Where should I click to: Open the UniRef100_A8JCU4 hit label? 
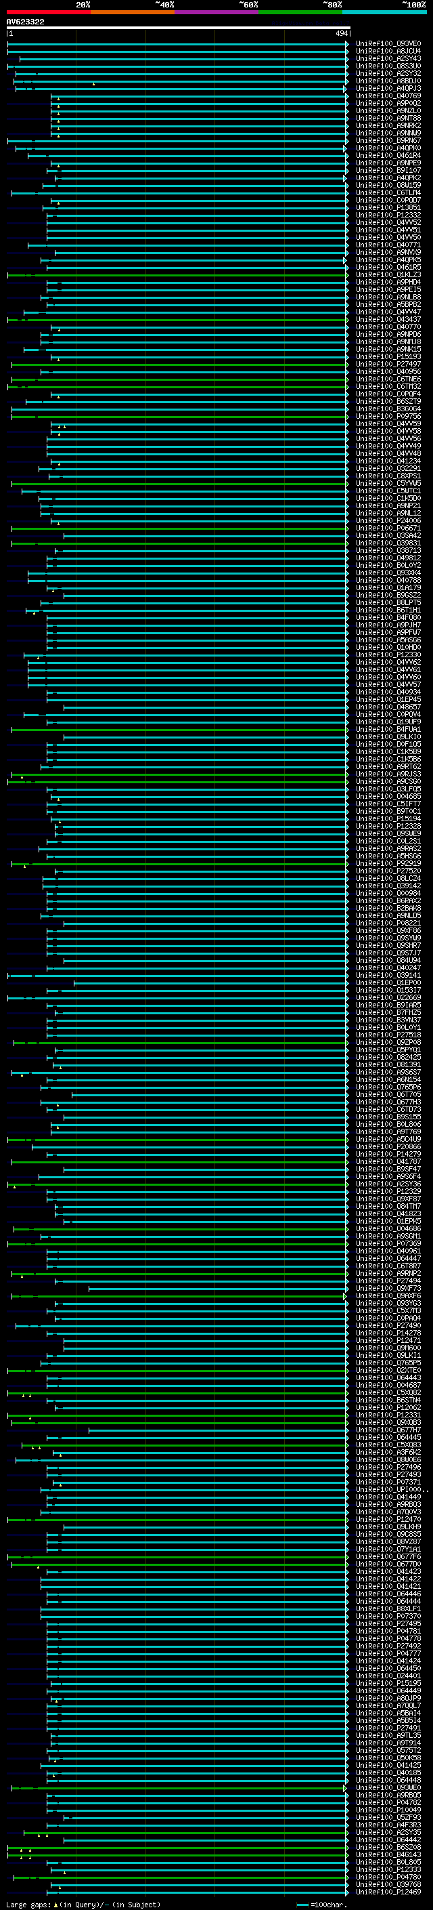388,51
